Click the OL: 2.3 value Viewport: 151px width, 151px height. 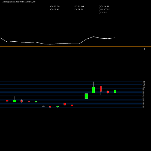tap(103, 13)
